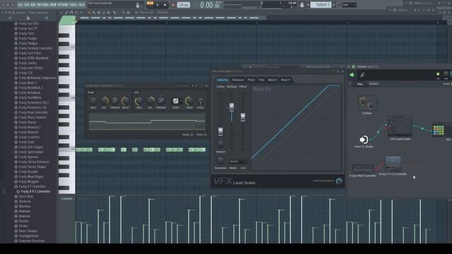
Task: Toggle the Pat/Song mode button
Action: [x=150, y=4]
